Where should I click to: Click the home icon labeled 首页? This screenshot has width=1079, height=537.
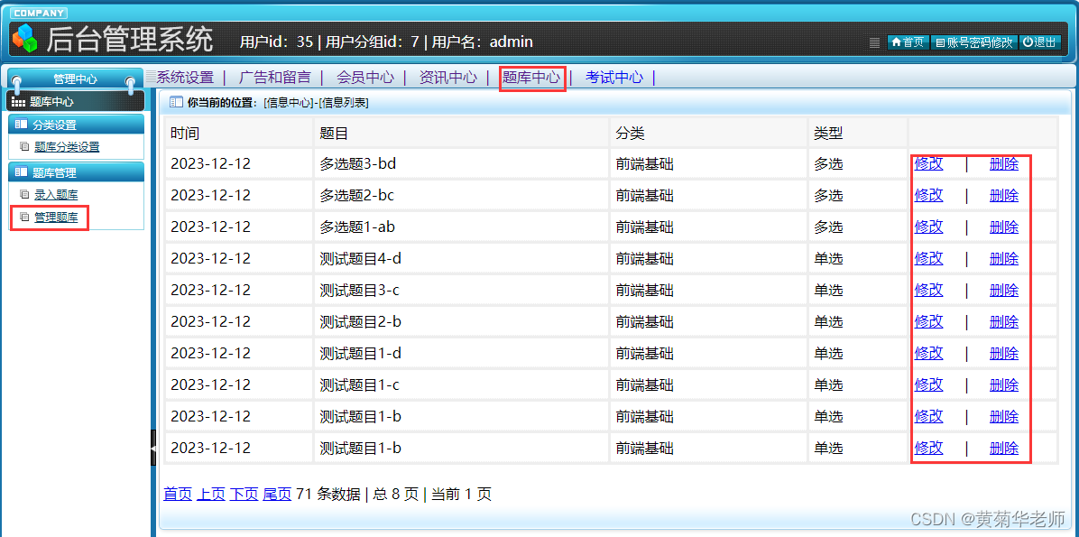897,42
